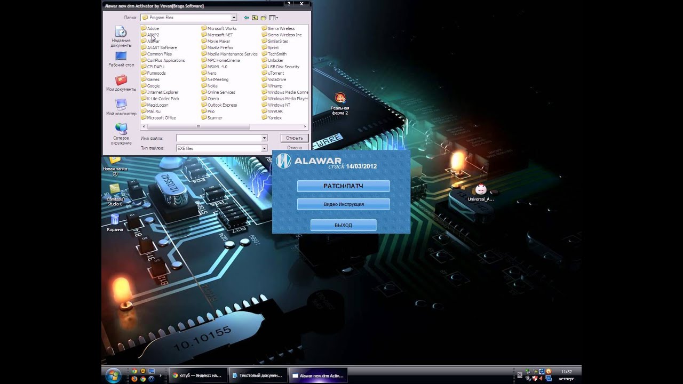Image resolution: width=683 pixels, height=384 pixels.
Task: Click into the Имя файла input field
Action: point(219,138)
